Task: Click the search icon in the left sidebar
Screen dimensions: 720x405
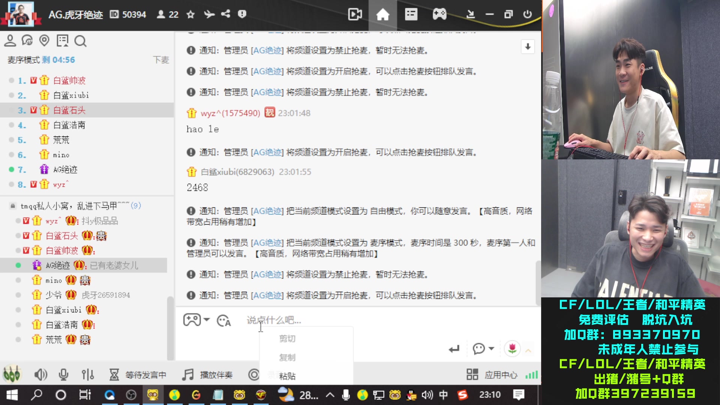Action: point(81,41)
